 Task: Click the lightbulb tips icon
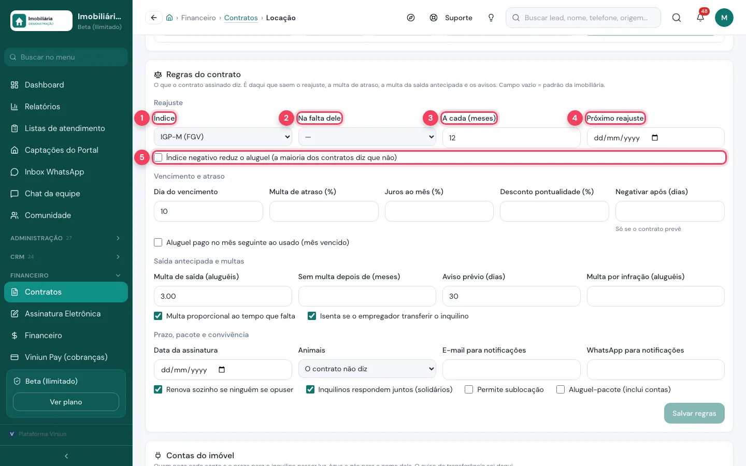tap(491, 18)
